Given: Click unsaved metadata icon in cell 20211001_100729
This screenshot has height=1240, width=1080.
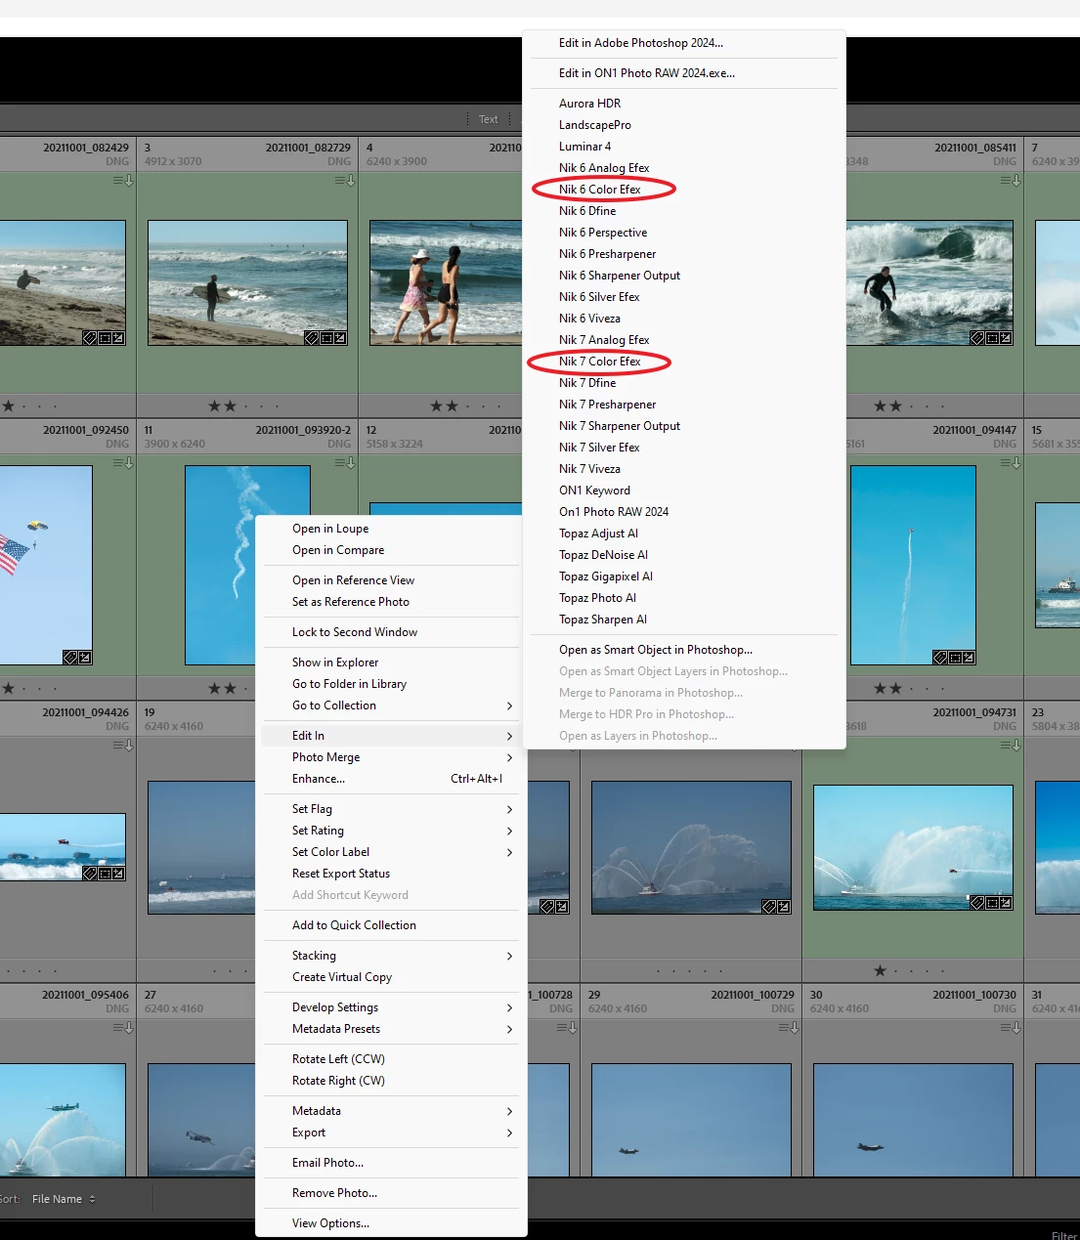Looking at the screenshot, I should click(x=788, y=1028).
